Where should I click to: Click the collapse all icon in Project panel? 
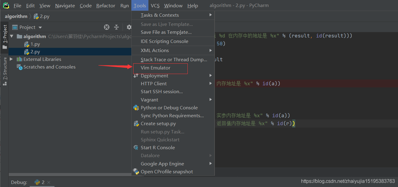point(116,27)
